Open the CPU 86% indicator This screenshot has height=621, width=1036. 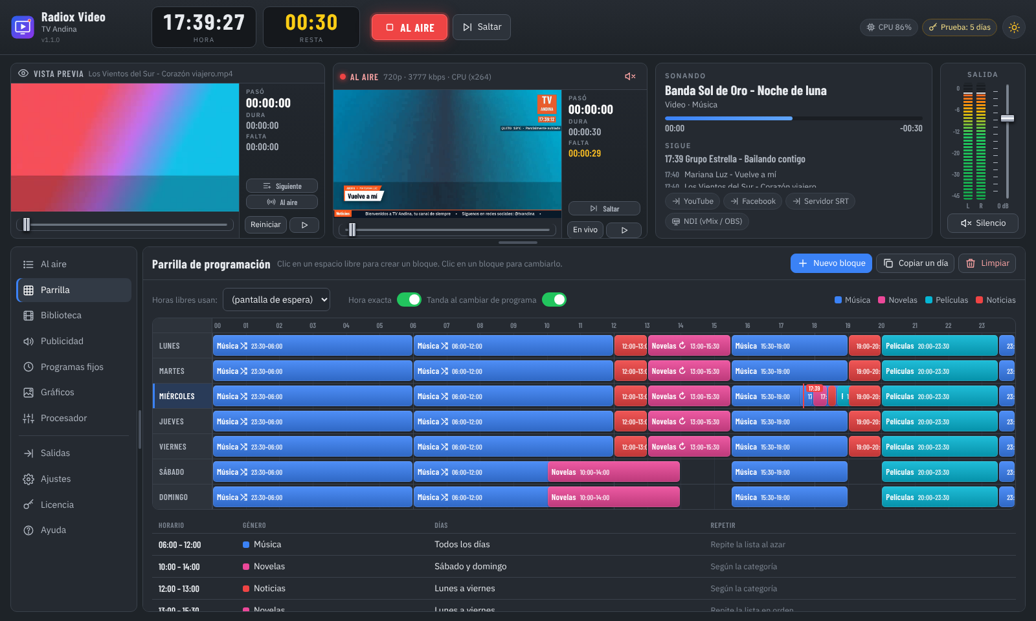coord(889,27)
